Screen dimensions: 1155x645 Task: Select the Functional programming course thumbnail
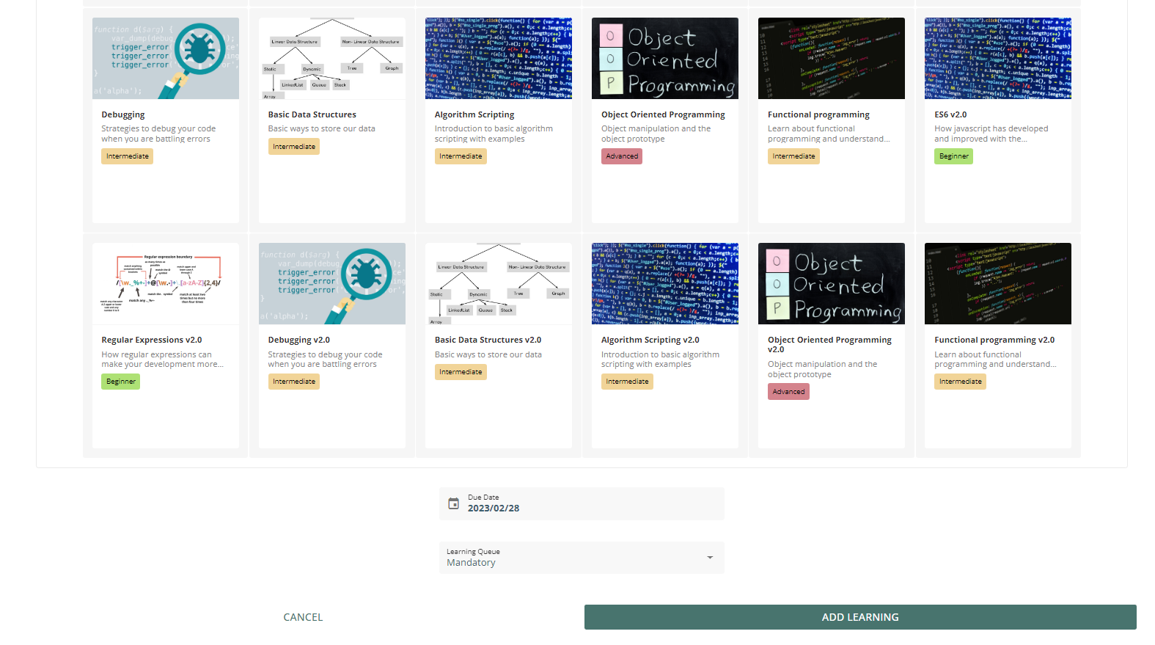[832, 59]
